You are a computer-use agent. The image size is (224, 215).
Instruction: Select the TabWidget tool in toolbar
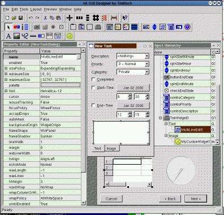[x=98, y=27]
